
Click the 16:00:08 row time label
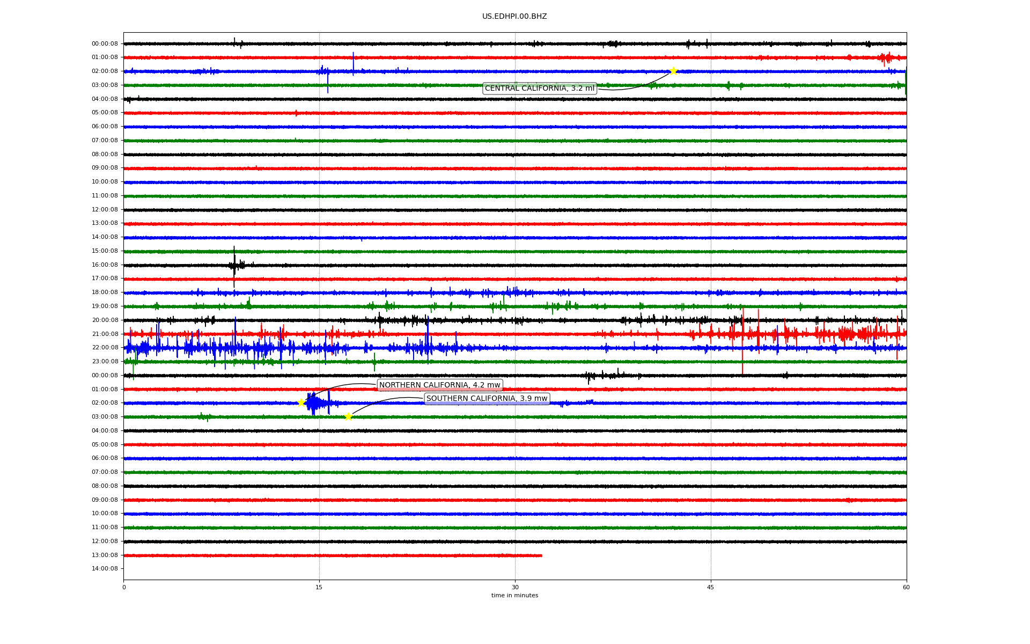pos(105,265)
